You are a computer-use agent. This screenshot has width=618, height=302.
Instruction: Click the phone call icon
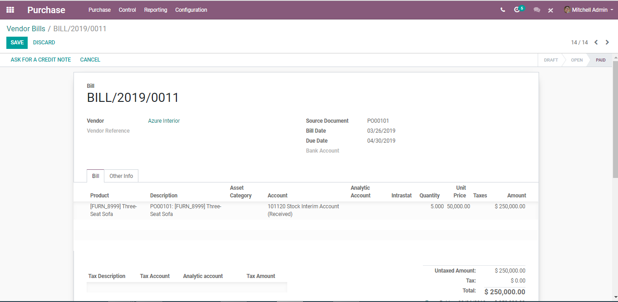click(x=503, y=10)
